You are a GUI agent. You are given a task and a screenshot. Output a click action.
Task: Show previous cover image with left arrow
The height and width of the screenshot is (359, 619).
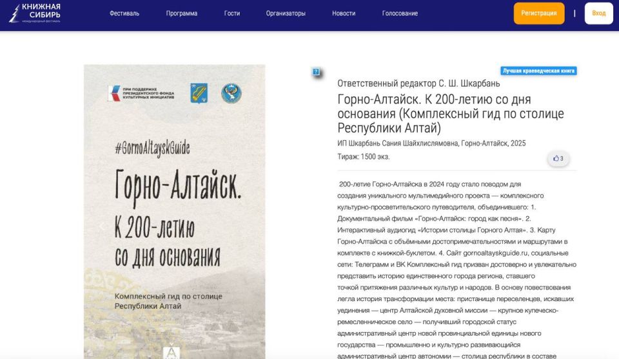[x=101, y=226]
